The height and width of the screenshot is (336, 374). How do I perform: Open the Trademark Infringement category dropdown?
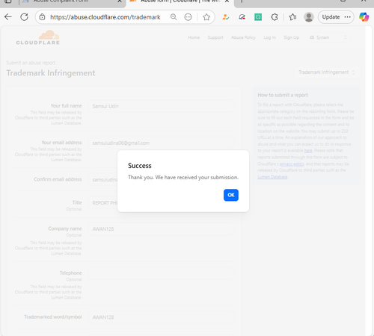pos(327,72)
